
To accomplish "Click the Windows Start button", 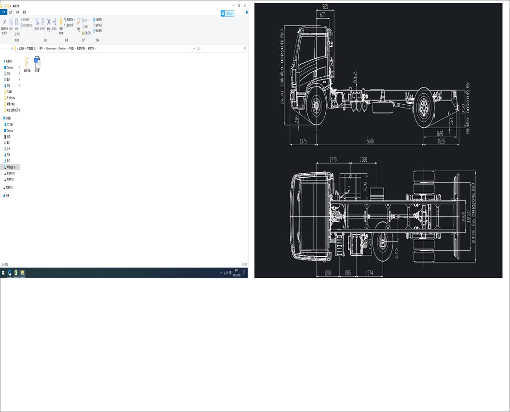I will (x=3, y=273).
